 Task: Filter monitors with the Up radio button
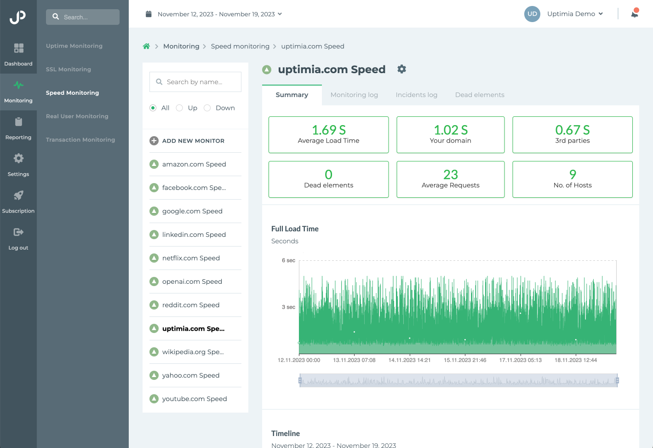coord(179,108)
